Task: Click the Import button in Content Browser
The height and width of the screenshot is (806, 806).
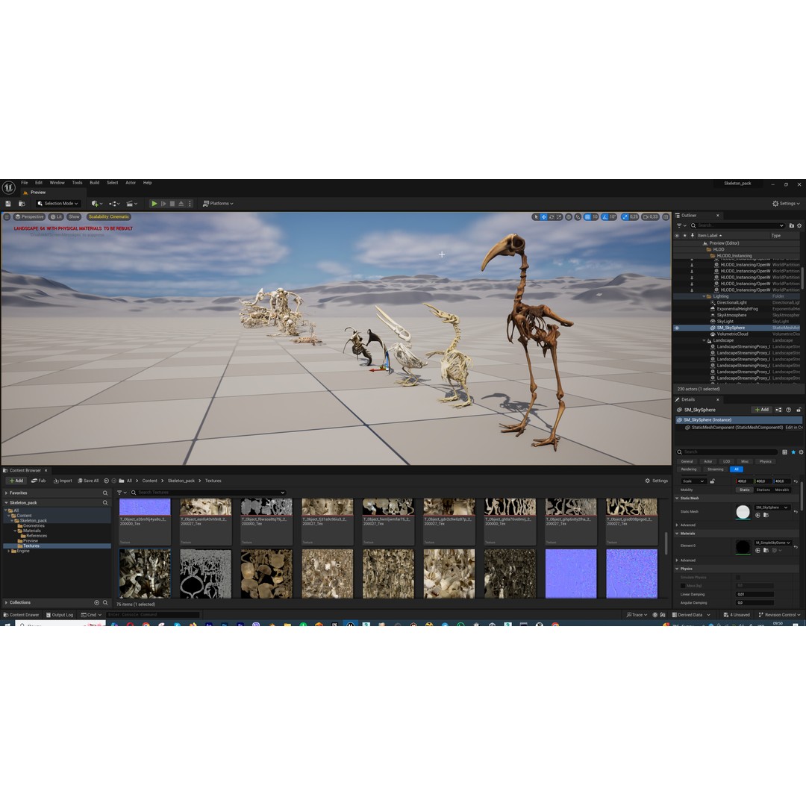Action: pos(63,481)
